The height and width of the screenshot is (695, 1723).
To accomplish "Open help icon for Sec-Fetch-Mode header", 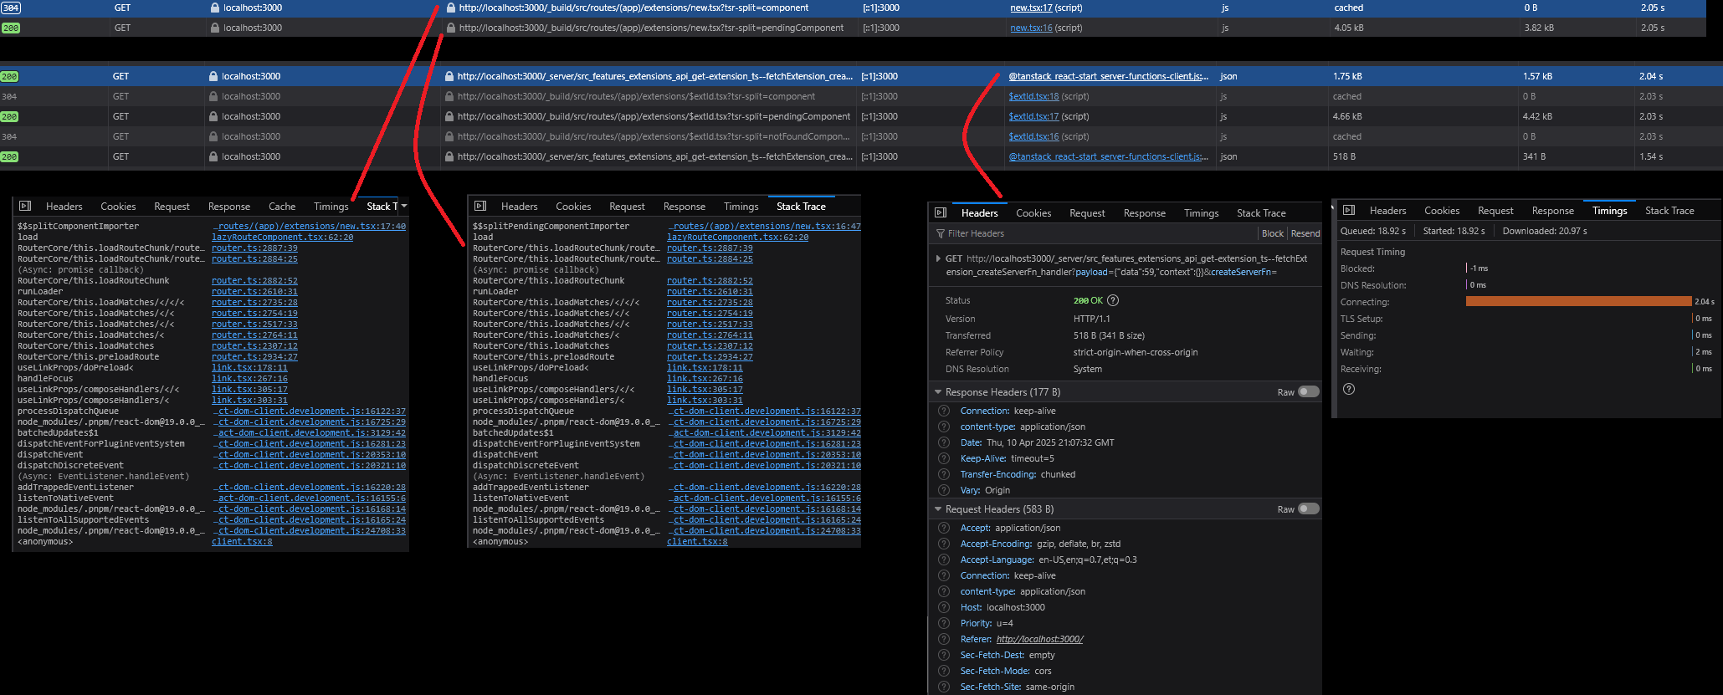I will coord(944,671).
